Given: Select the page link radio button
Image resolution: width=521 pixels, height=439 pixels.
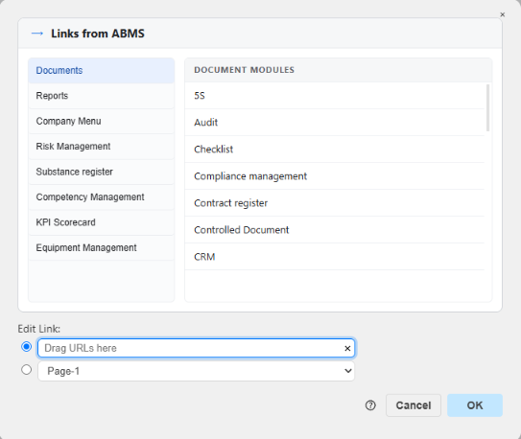Looking at the screenshot, I should pos(26,370).
